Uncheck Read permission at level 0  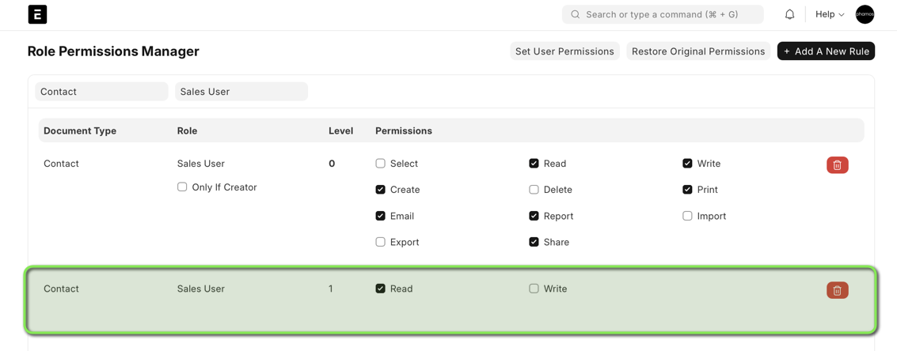coord(534,164)
